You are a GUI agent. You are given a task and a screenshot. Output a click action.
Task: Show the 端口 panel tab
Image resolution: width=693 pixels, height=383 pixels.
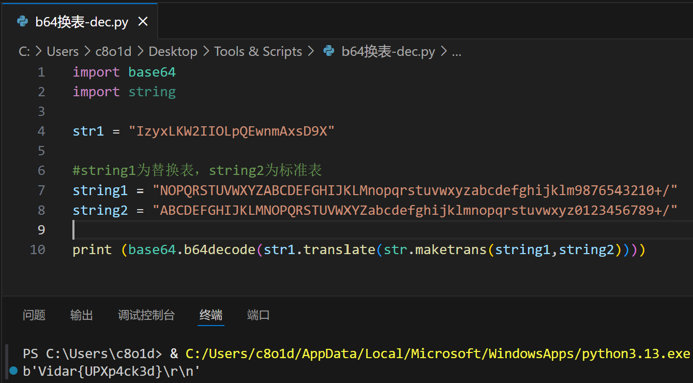tap(259, 315)
